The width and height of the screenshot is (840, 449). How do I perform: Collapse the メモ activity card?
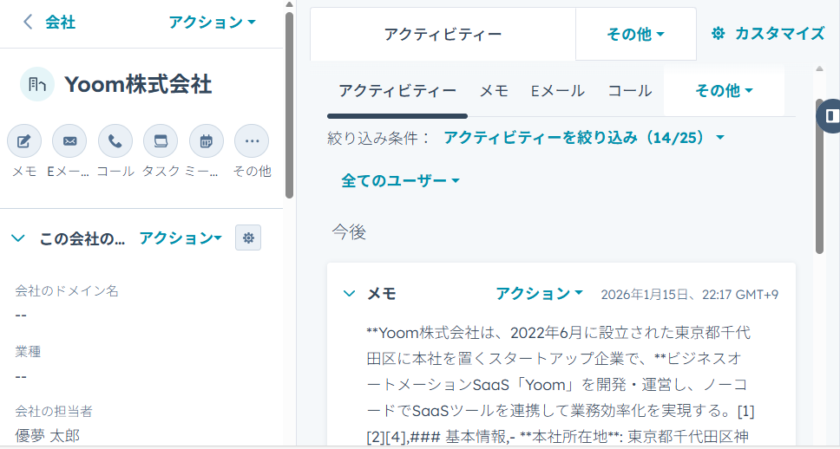350,293
